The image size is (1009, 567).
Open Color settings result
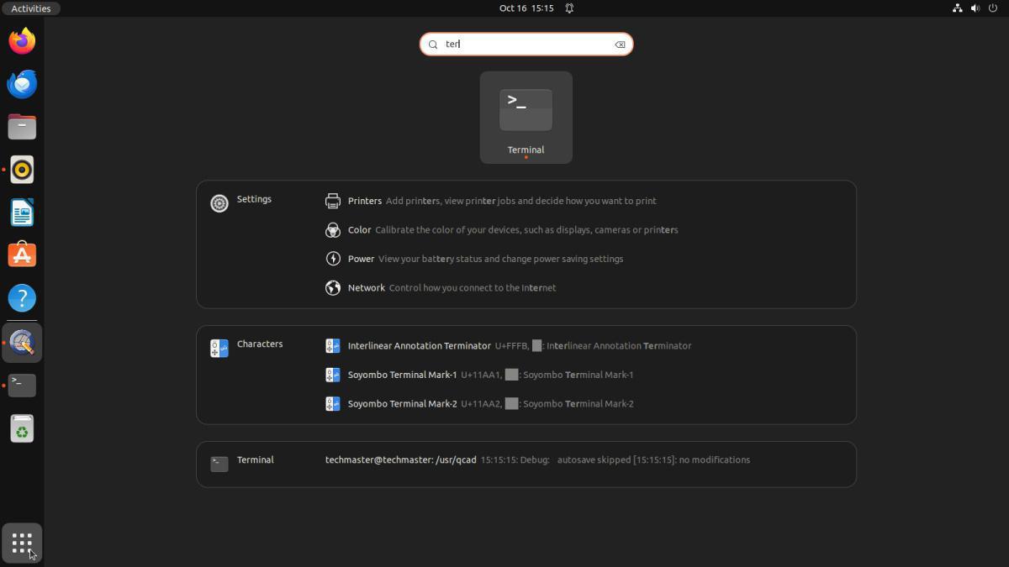pyautogui.click(x=359, y=230)
